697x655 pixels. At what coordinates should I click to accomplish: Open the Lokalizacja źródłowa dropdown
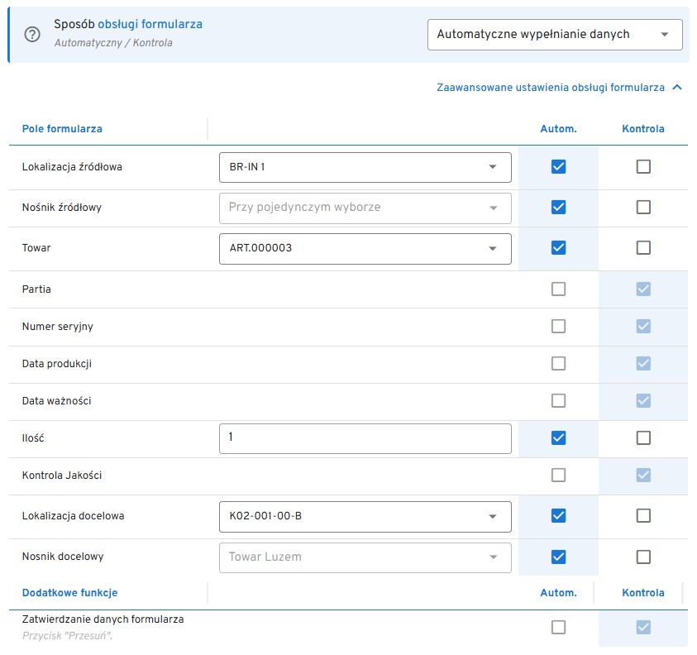[365, 167]
